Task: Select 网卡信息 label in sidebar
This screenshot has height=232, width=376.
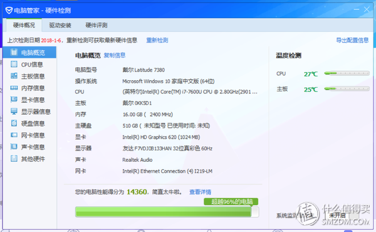Action: [x=33, y=135]
